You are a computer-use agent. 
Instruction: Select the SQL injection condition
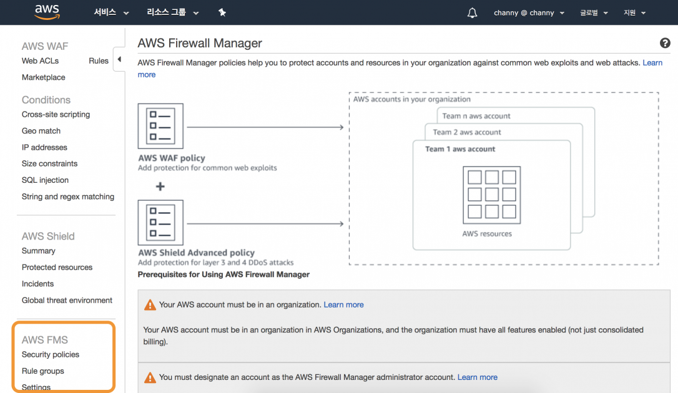[44, 180]
